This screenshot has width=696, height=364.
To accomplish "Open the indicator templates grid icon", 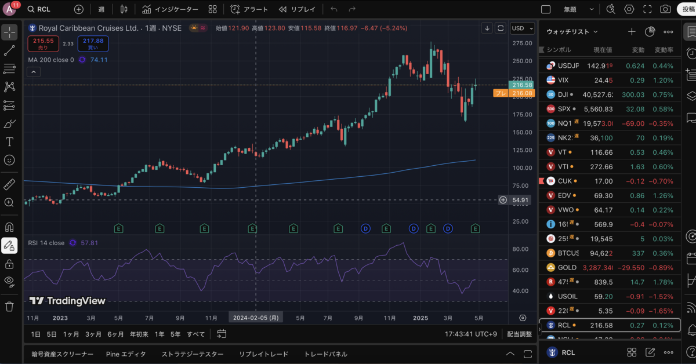I will coord(212,9).
